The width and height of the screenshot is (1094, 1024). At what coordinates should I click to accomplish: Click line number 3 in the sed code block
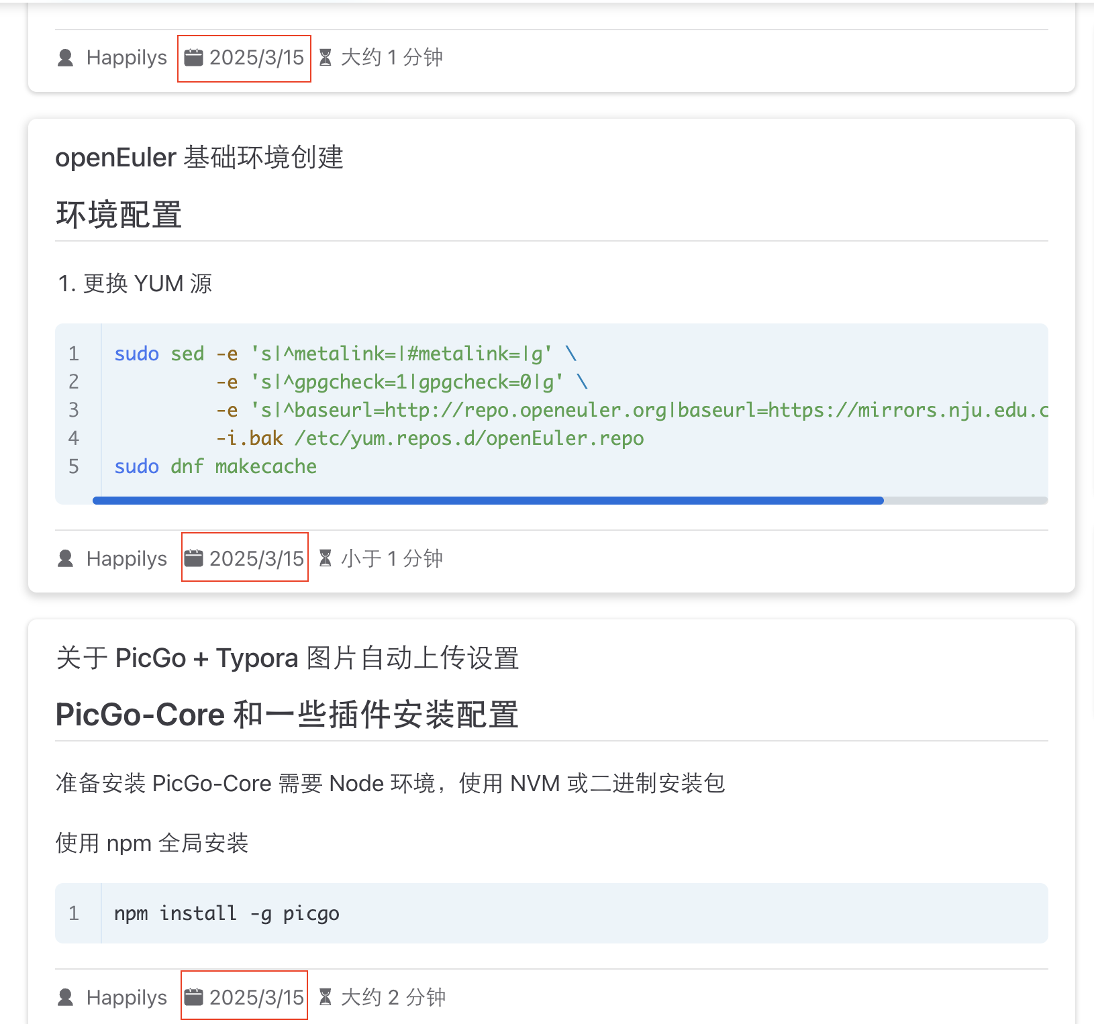[73, 409]
